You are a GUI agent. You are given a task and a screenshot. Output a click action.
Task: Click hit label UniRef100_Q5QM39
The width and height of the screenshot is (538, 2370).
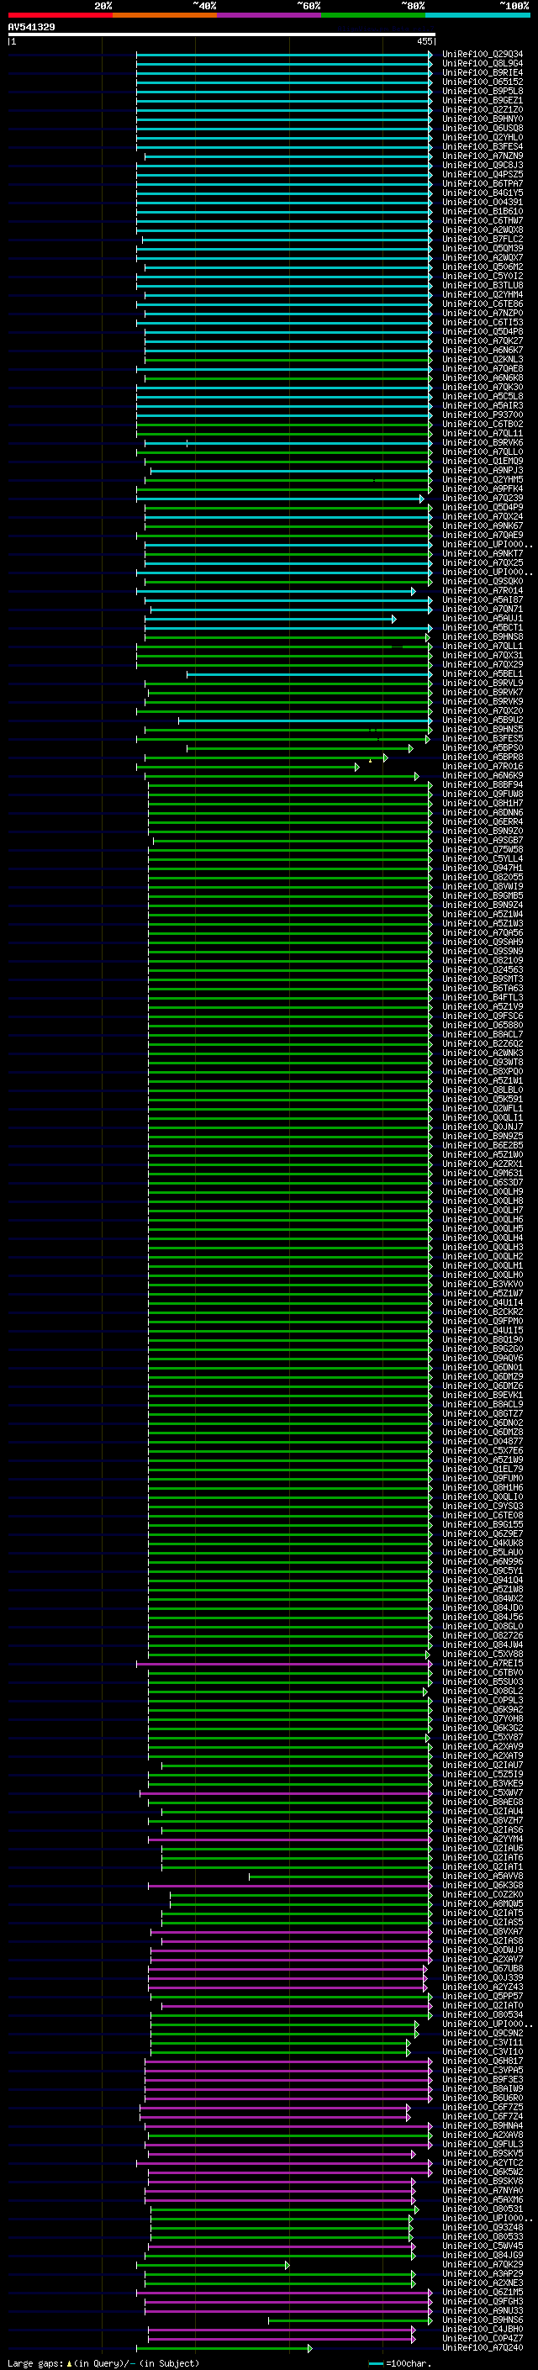(482, 248)
